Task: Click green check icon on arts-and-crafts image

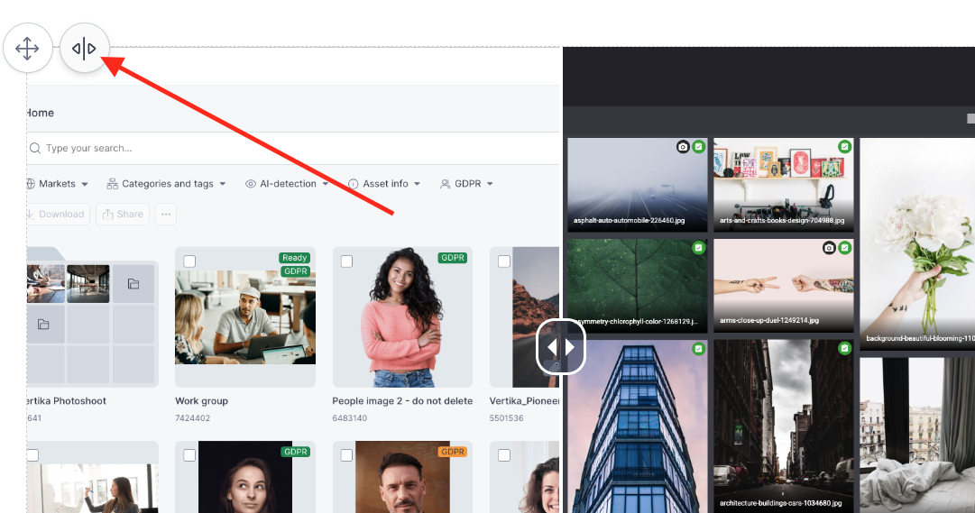Action: [844, 147]
